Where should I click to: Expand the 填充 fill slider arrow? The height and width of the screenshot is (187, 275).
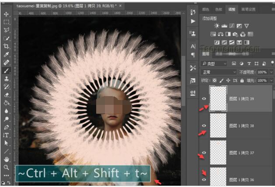click(272, 80)
